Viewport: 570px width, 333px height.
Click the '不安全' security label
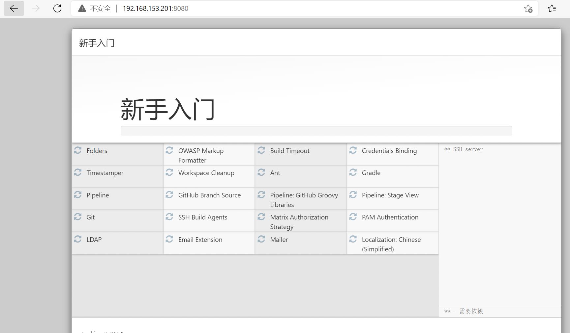tap(101, 9)
